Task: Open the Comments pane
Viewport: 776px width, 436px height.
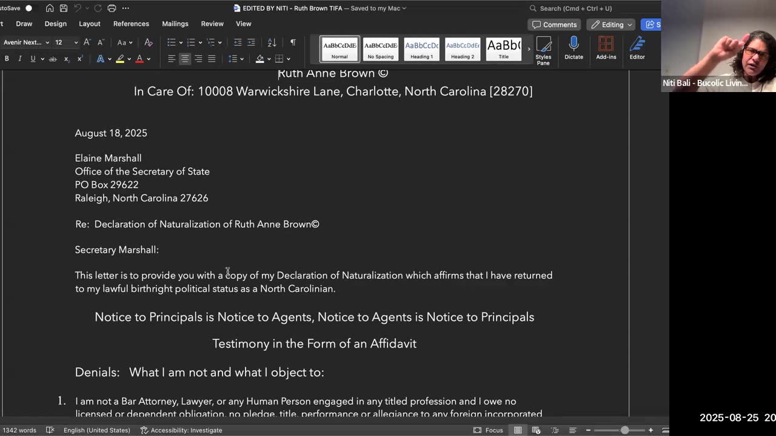Action: tap(554, 25)
